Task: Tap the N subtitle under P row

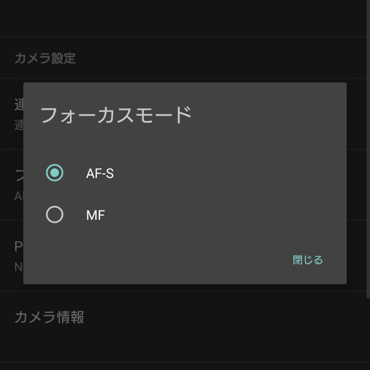Action: point(17,267)
